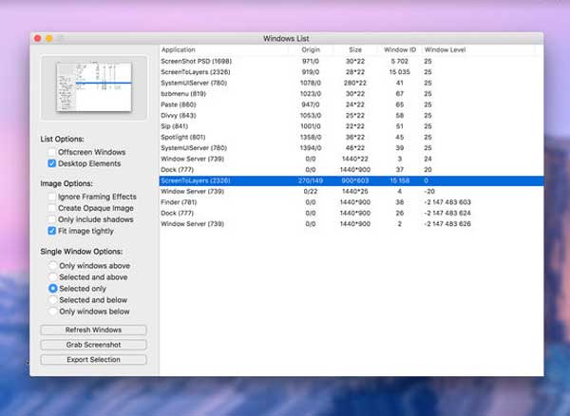Click the size cell 36*22
The width and height of the screenshot is (570, 416).
click(x=355, y=138)
